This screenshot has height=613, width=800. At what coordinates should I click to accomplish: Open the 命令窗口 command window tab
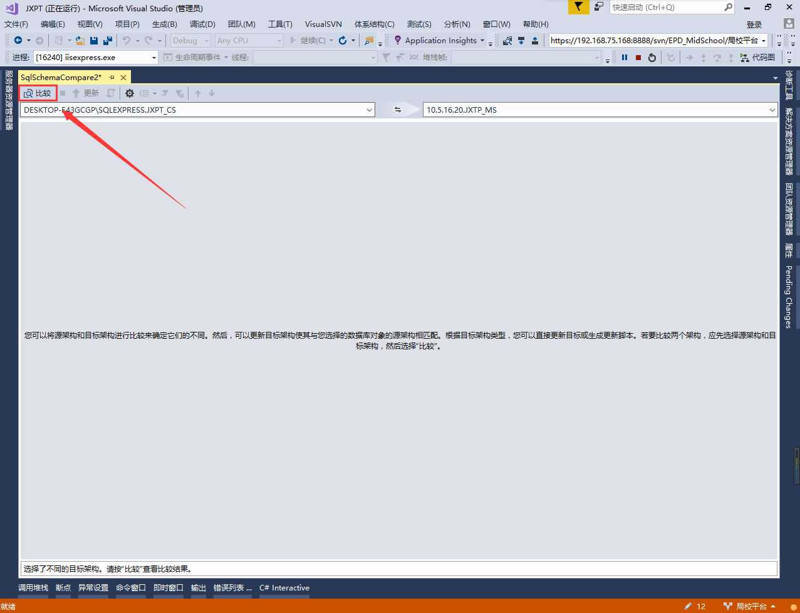pos(131,587)
